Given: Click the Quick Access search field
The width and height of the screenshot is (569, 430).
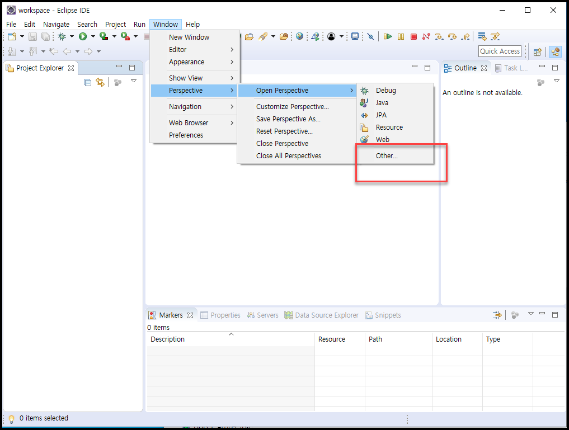Looking at the screenshot, I should point(500,51).
